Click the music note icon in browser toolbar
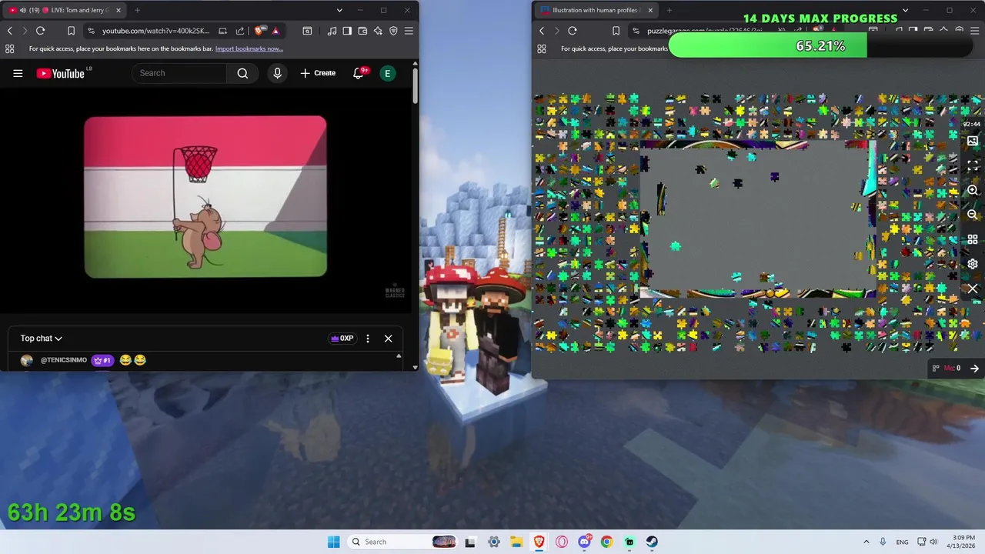This screenshot has width=985, height=554. (x=332, y=31)
